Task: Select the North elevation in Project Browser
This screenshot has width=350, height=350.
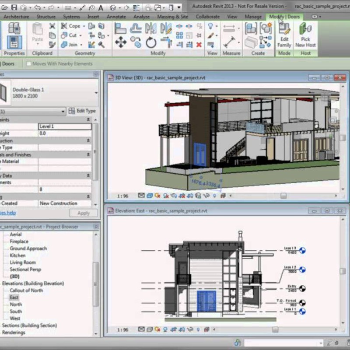Action: pyautogui.click(x=16, y=304)
